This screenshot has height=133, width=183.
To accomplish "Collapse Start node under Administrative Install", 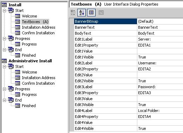I will click(x=4, y=66).
